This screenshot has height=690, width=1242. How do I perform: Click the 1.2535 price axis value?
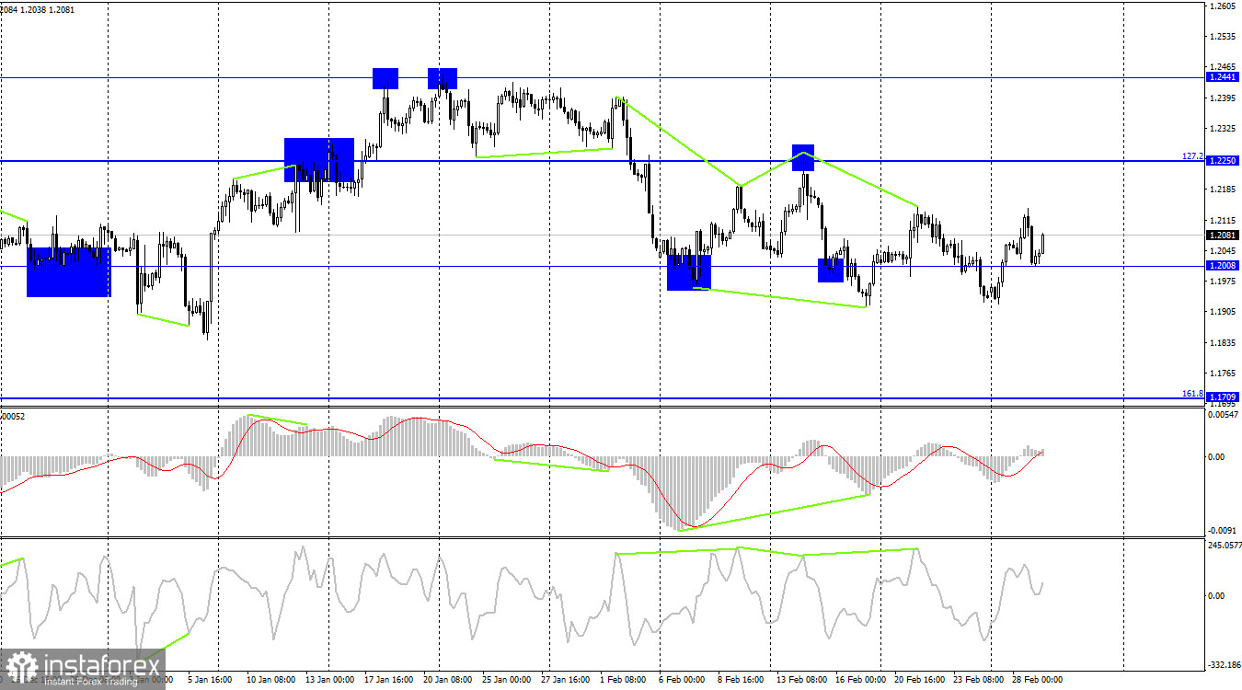(x=1223, y=37)
